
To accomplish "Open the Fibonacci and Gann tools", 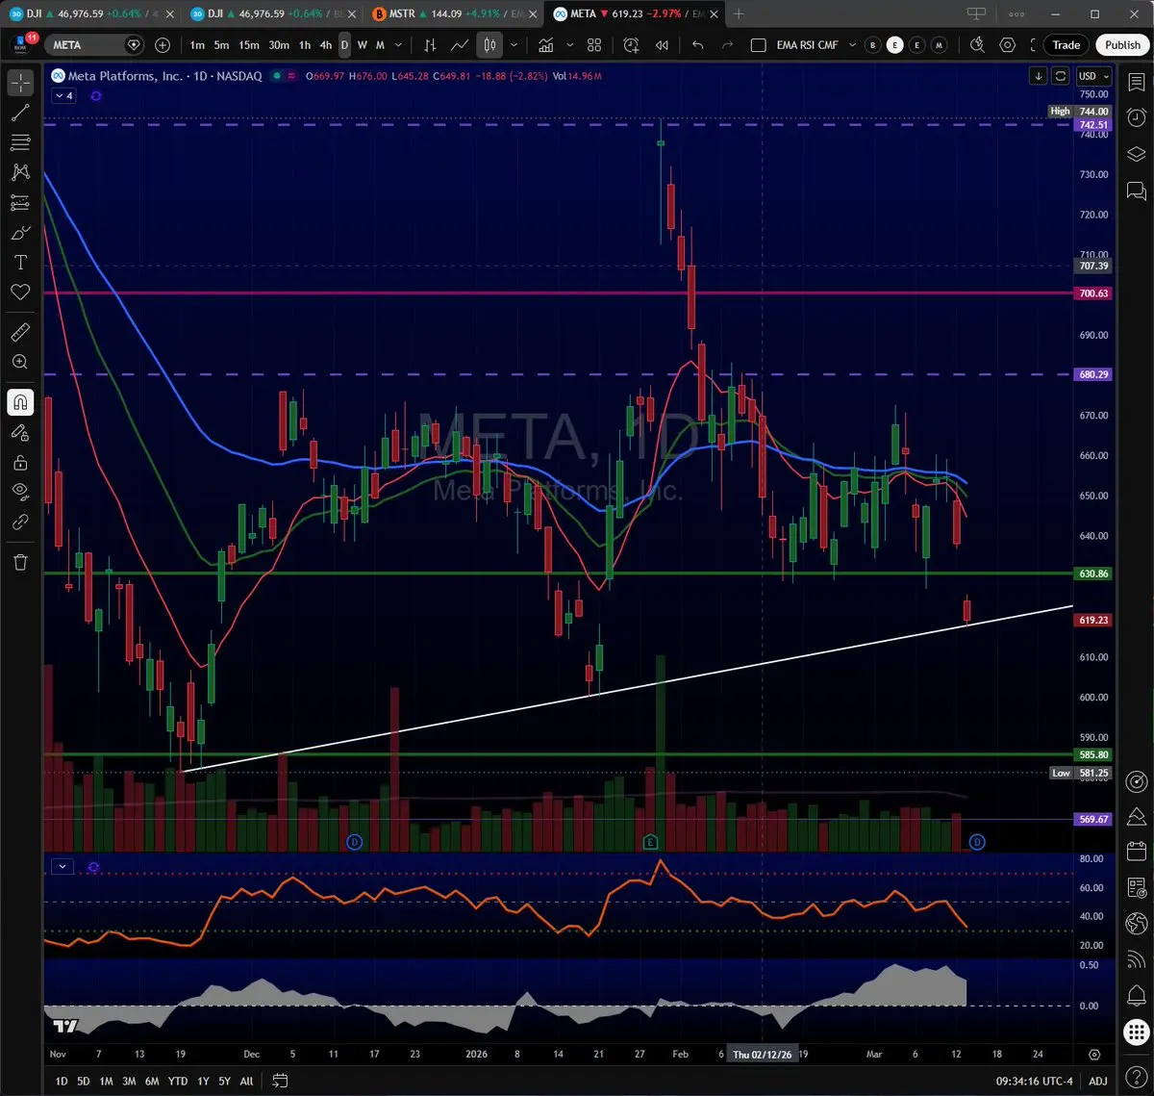I will (20, 142).
